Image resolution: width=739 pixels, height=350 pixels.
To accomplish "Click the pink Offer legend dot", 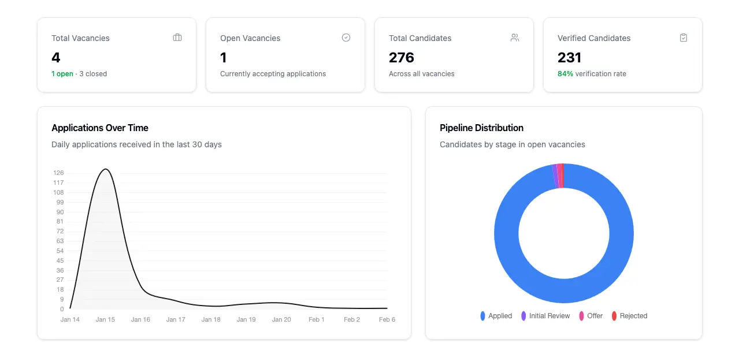I will tap(582, 315).
